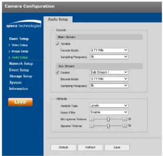Click the Microphone Volume value 50
Viewport: 163px width, 156px height.
pyautogui.click(x=129, y=119)
